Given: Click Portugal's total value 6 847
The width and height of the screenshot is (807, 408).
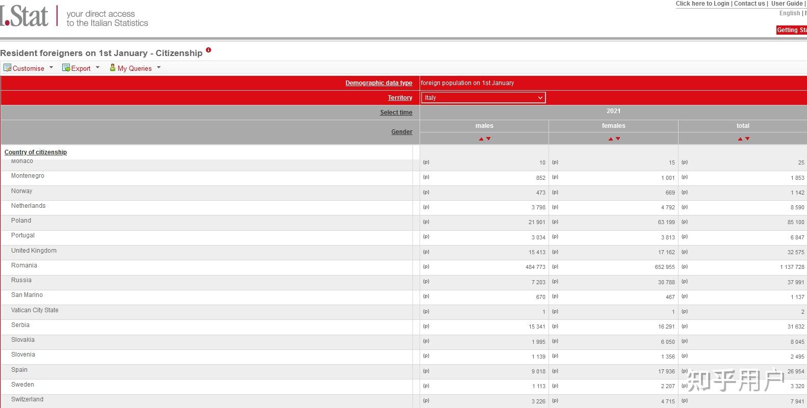Looking at the screenshot, I should click(797, 237).
